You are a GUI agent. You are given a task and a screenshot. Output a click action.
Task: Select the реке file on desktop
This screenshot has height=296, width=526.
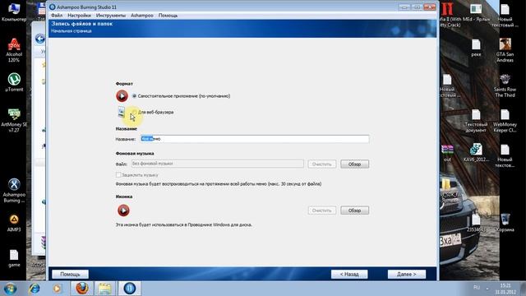(x=476, y=48)
